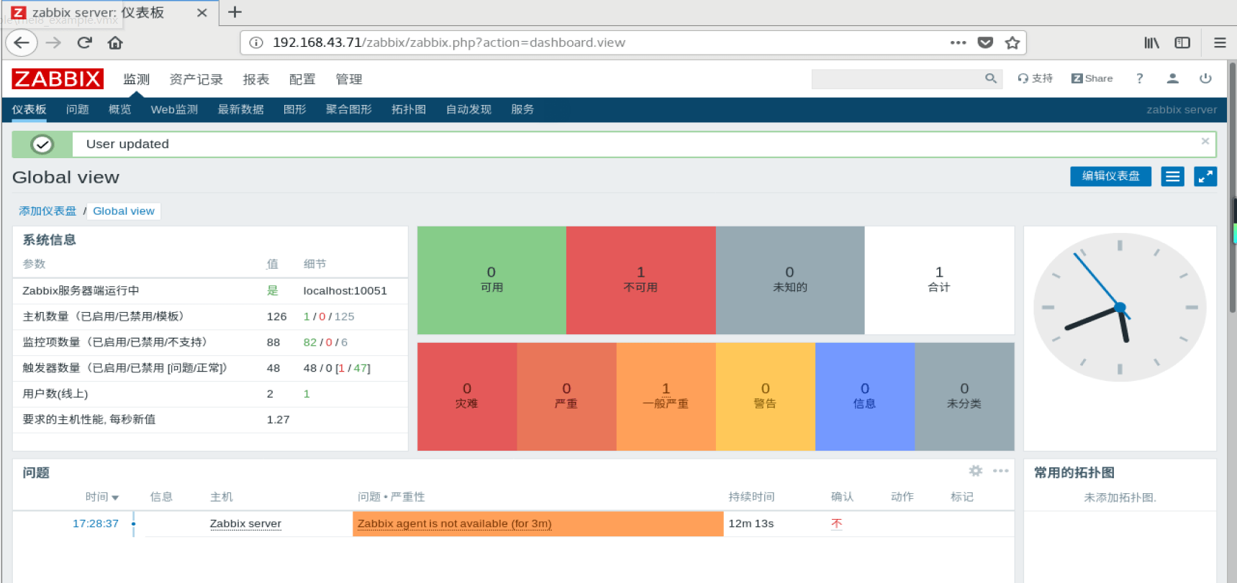1237x583 pixels.
Task: Select the 概览 submenu tab
Action: coord(120,109)
